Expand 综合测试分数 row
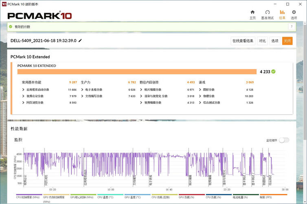307x204 pixels. pos(200,102)
